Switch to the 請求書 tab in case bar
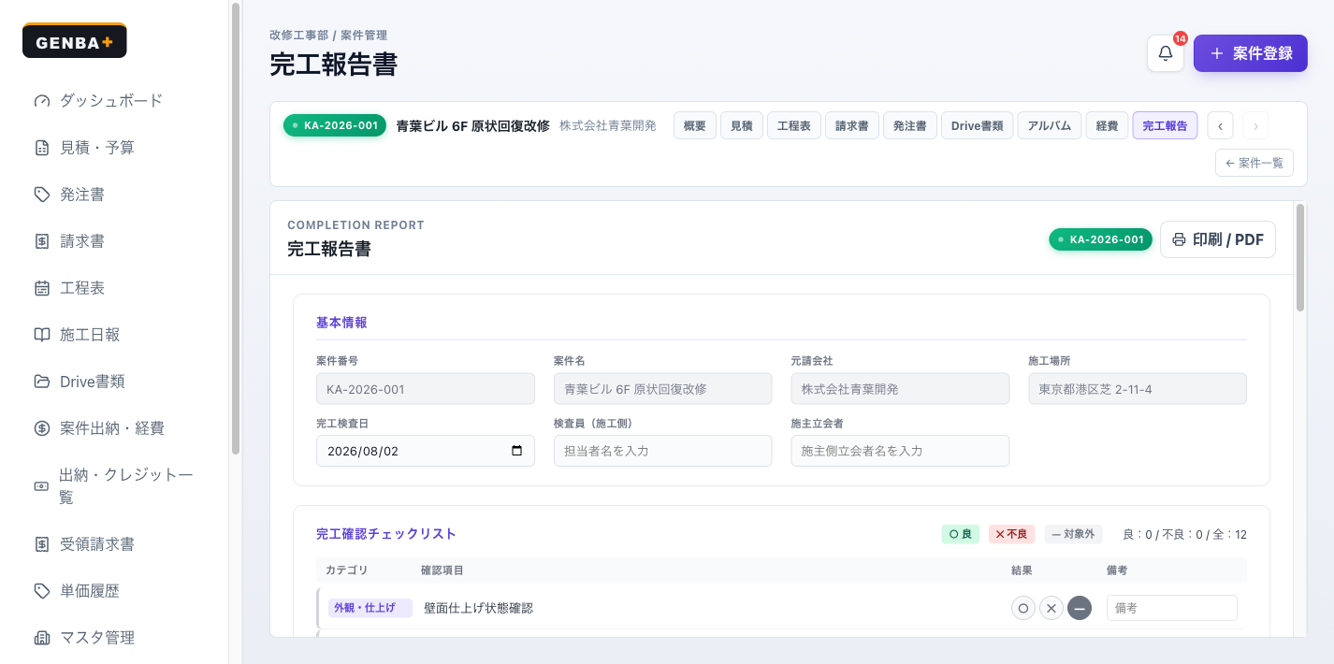1334x664 pixels. (x=852, y=125)
